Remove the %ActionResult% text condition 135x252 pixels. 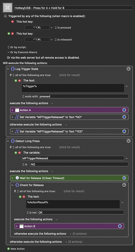24,197
